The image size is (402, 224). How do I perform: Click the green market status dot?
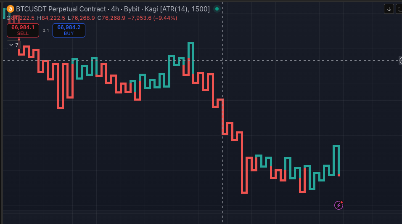217,9
